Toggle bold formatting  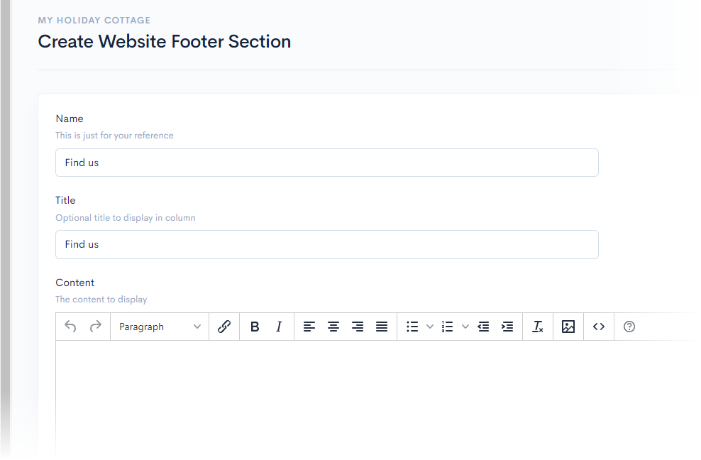[x=255, y=327]
